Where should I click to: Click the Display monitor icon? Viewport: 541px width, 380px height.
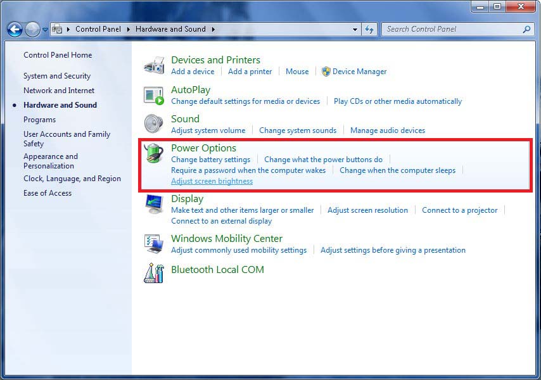coord(154,204)
